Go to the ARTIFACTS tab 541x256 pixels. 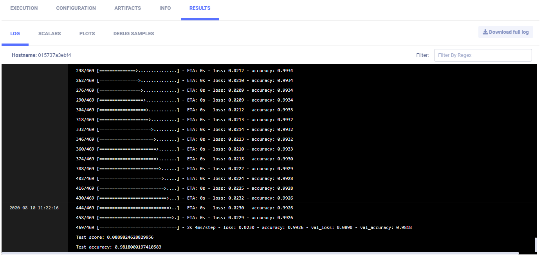[128, 8]
